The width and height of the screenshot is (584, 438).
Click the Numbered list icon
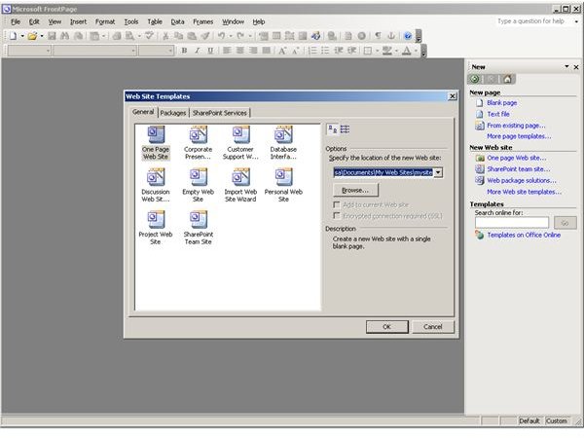(312, 51)
